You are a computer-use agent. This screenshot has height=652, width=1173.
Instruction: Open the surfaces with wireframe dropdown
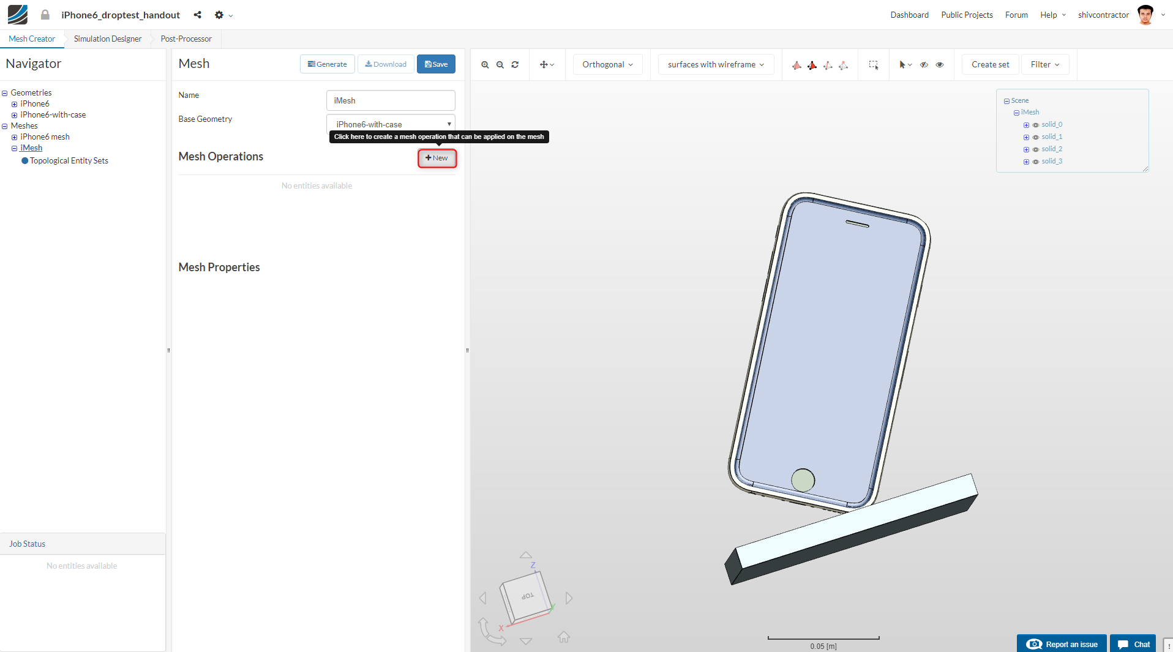coord(716,65)
